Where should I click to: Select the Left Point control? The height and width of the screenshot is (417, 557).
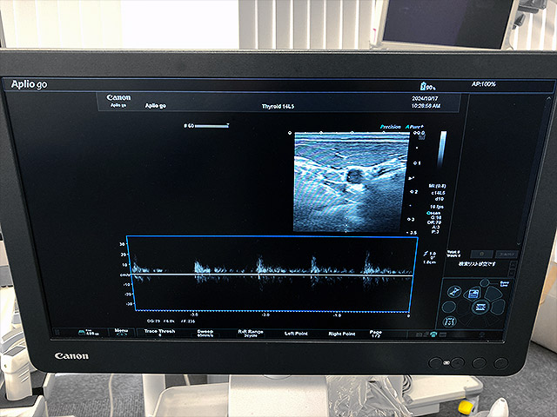point(296,334)
